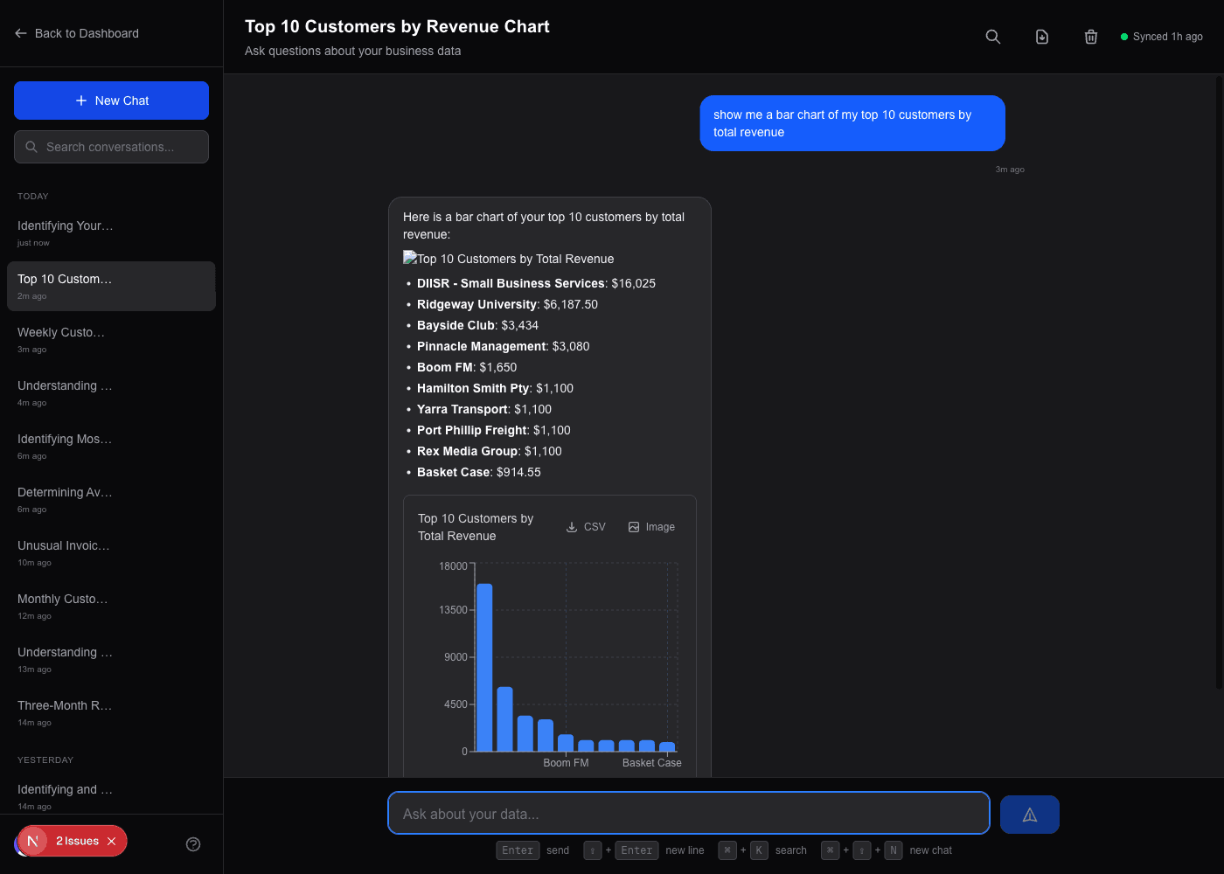Open search with the magnifying glass icon
This screenshot has width=1224, height=874.
(993, 37)
